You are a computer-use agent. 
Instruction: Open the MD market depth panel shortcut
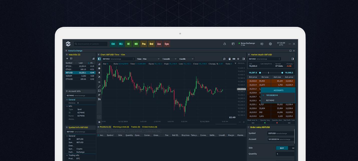136,44
